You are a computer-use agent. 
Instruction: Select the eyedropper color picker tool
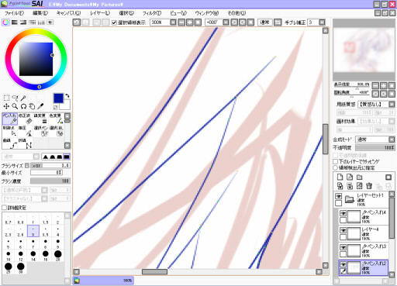[40, 106]
